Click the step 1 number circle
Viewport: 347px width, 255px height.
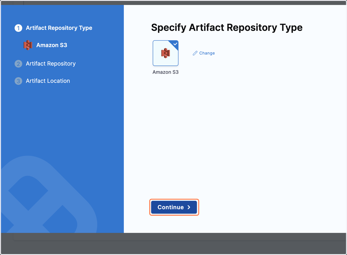(18, 28)
